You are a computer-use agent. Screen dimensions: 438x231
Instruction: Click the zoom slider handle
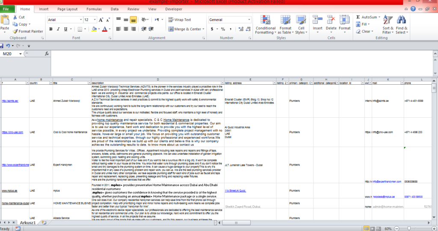click(x=409, y=228)
